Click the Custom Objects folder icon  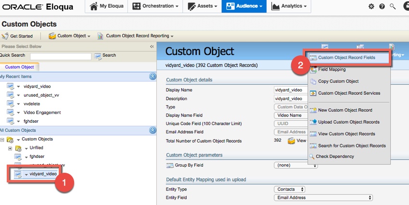(10, 140)
